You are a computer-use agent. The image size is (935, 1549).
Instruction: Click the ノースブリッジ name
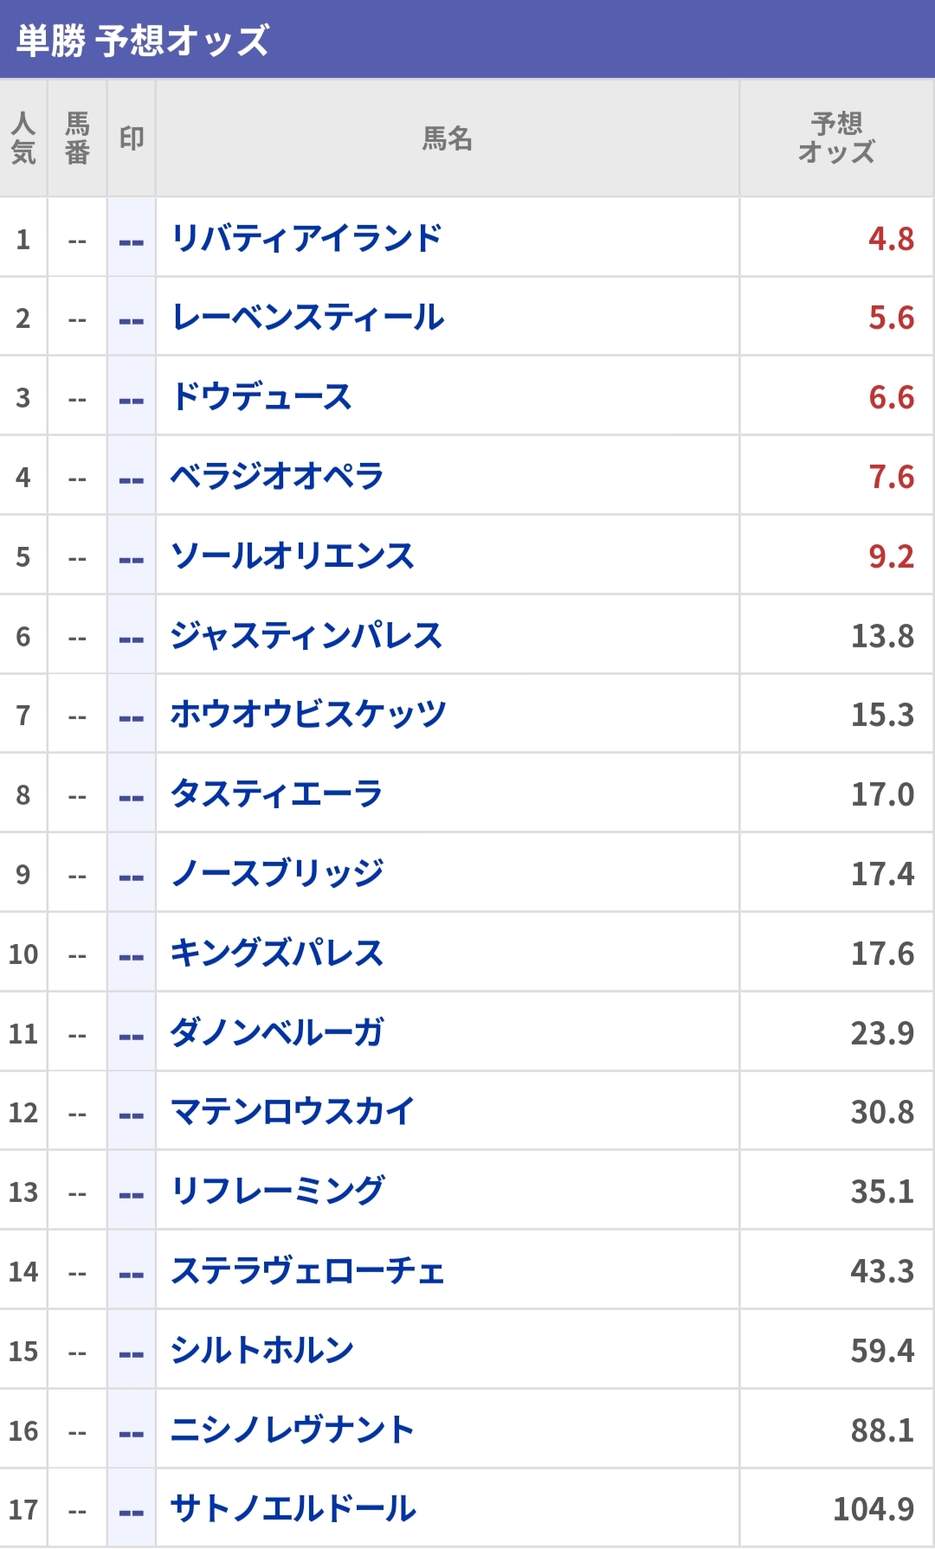coord(277,874)
